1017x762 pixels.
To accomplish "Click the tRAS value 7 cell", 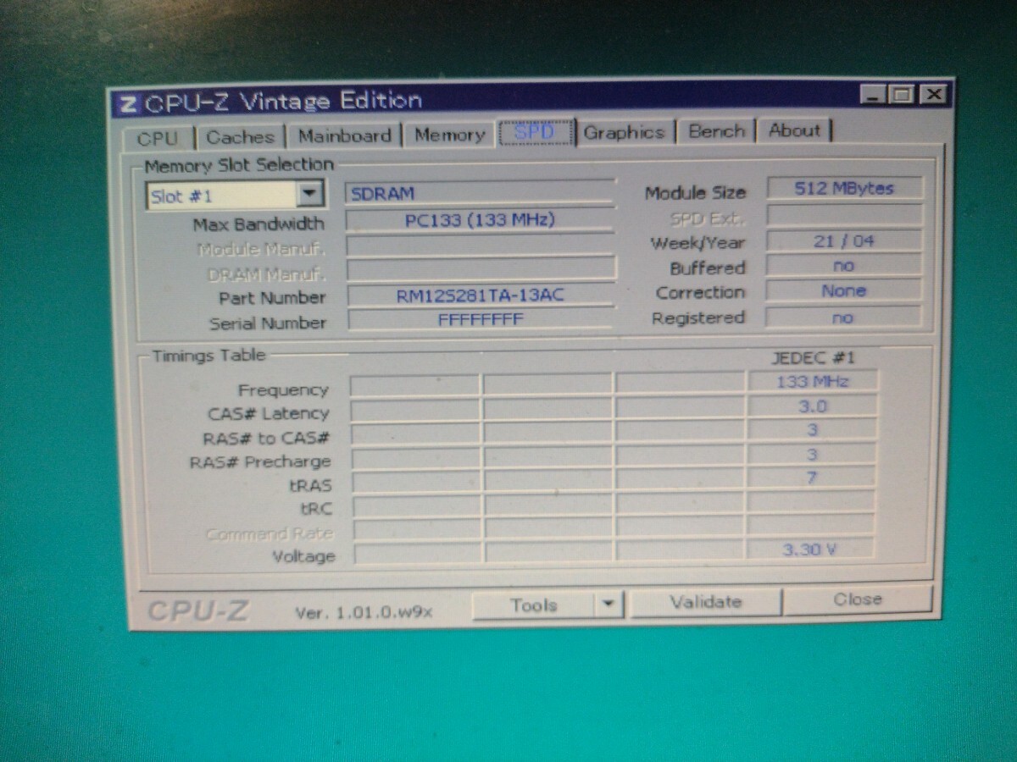I will click(x=811, y=478).
